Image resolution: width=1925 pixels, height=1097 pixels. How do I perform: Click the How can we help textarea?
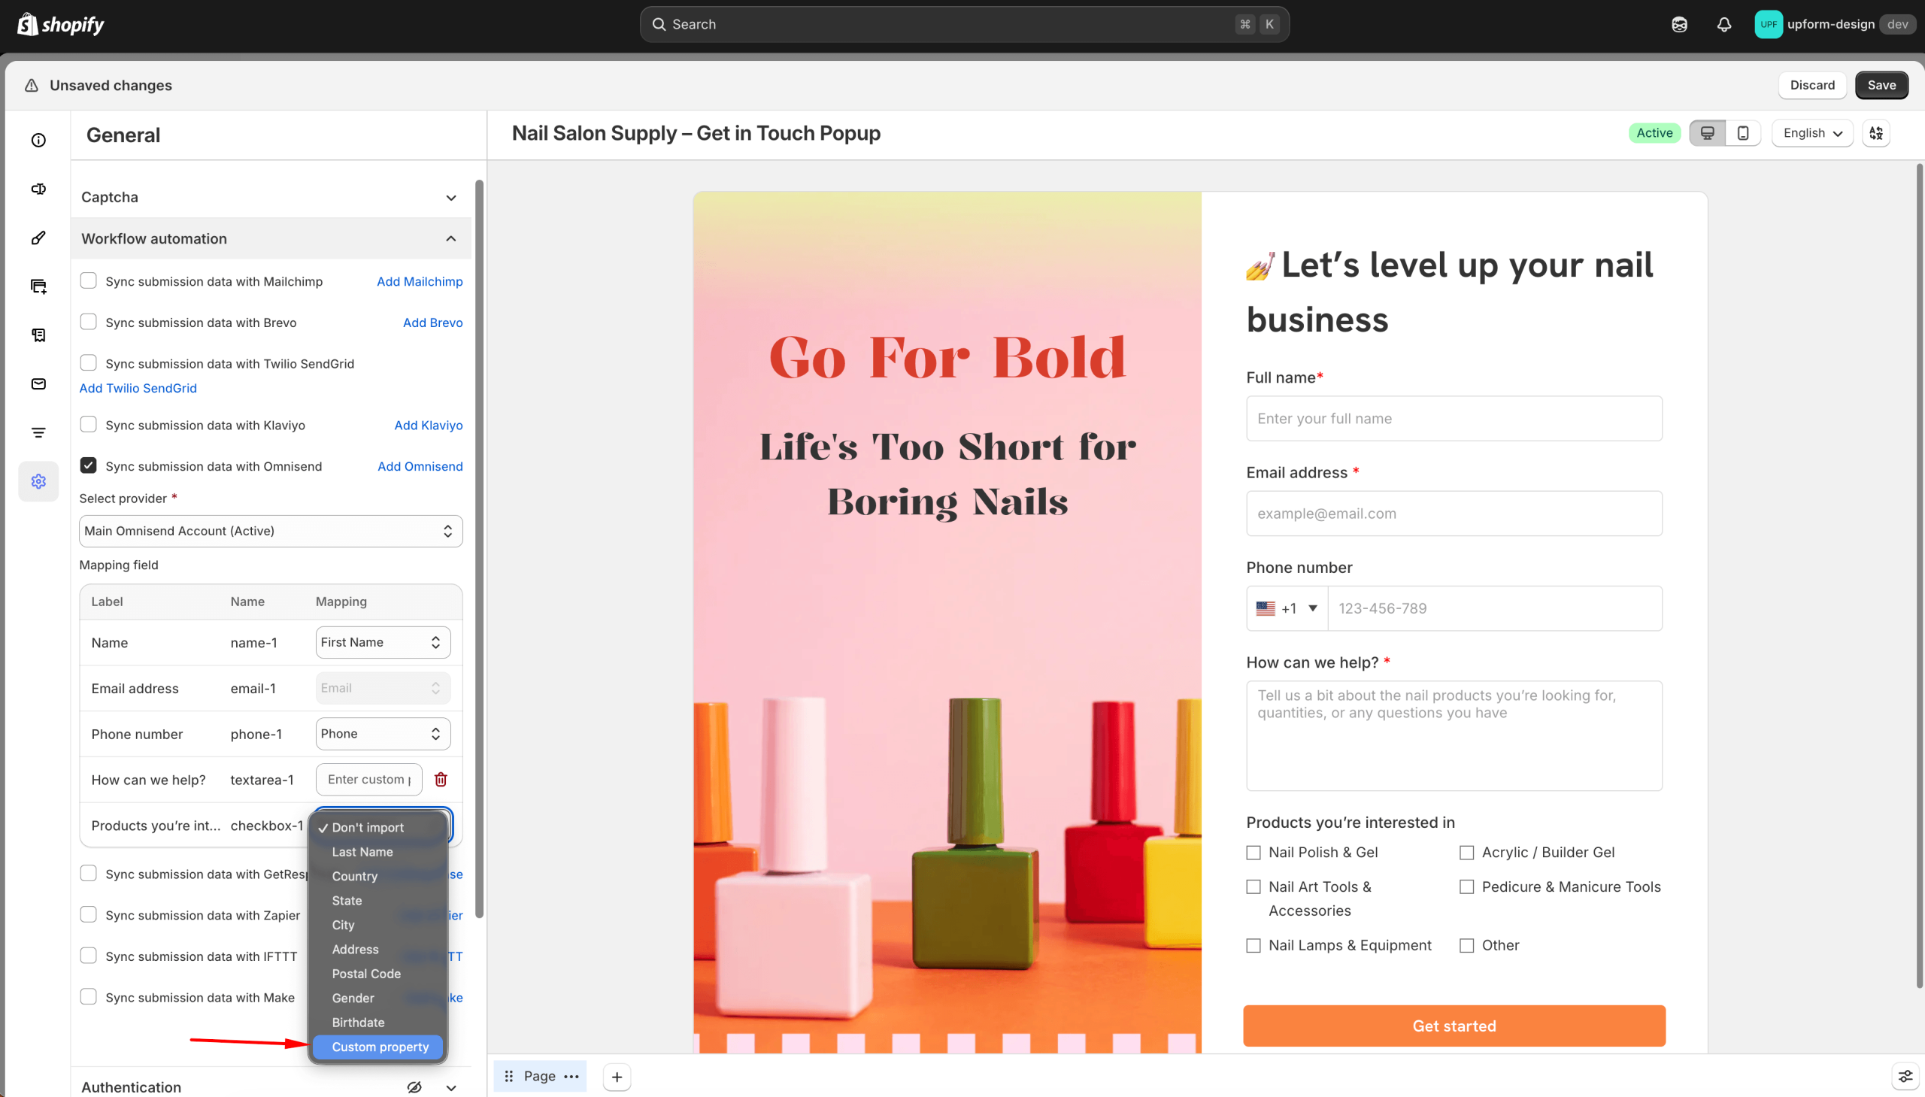(x=1454, y=736)
